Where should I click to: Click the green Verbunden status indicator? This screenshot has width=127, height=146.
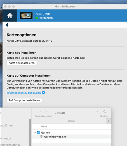[x=37, y=18]
